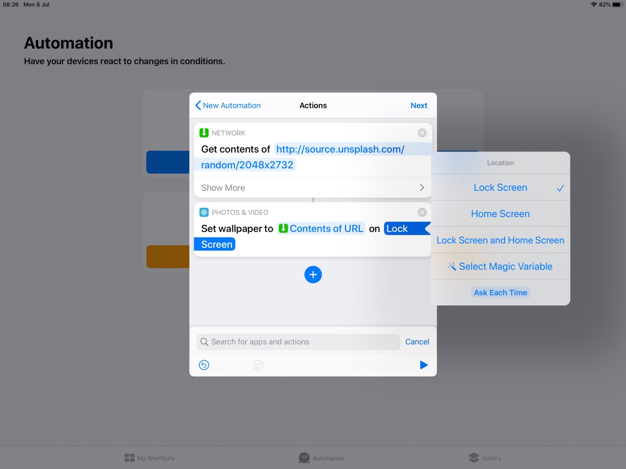Screen dimensions: 626x469
Task: Open the My Shortcuts tab icon
Action: 149,458
